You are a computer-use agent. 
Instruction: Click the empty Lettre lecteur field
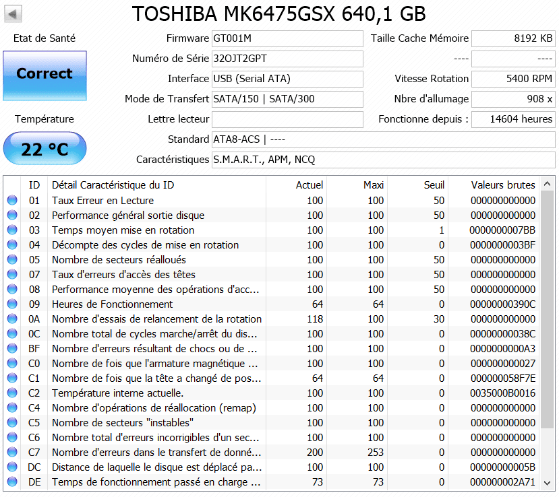click(287, 119)
